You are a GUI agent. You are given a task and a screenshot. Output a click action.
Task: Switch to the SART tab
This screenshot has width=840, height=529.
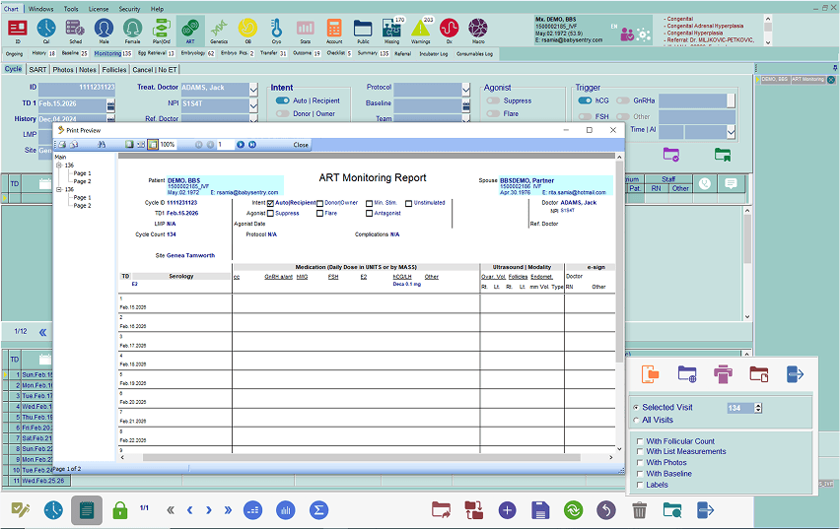click(37, 70)
